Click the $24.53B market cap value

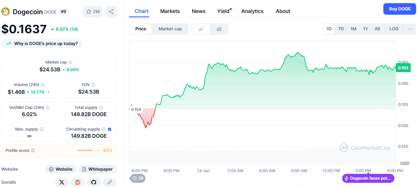coord(50,70)
